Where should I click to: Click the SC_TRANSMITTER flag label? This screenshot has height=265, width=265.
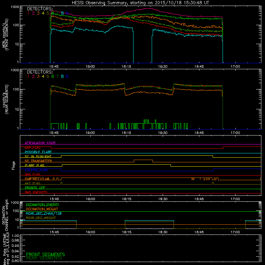pos(38,161)
